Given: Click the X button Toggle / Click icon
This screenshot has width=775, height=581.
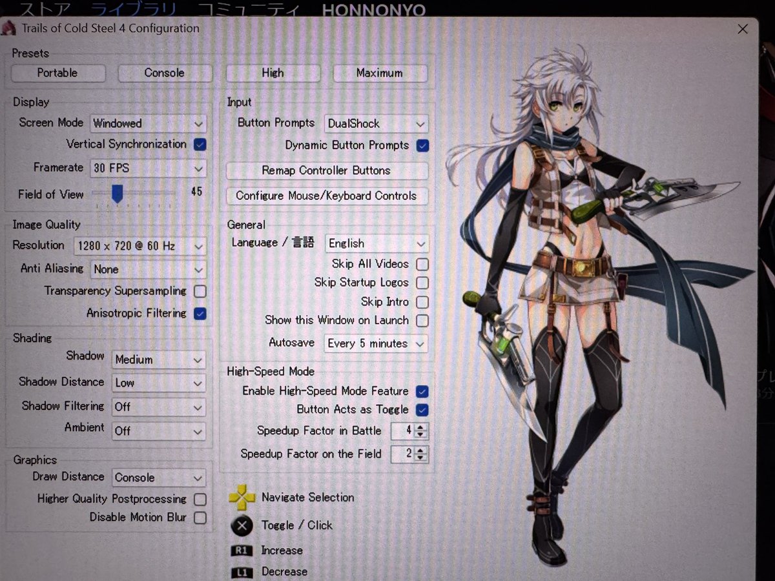Looking at the screenshot, I should tap(242, 525).
